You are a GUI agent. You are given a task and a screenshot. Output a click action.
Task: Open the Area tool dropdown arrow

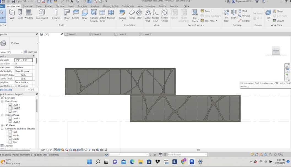211,11
